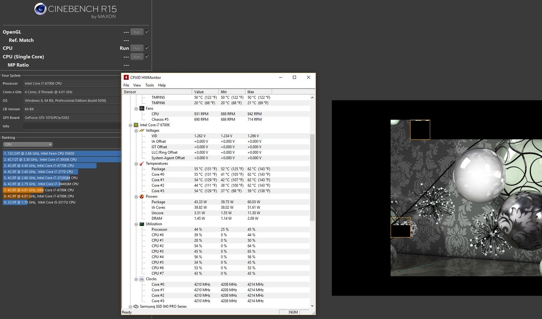Image resolution: width=542 pixels, height=319 pixels.
Task: Open the Ranking CPU dropdown in Cinebench
Action: (x=28, y=145)
